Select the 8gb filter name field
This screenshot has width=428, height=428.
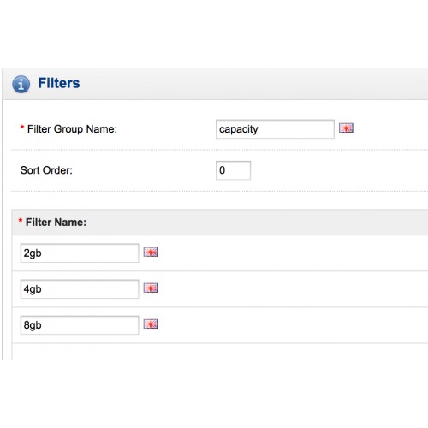pyautogui.click(x=80, y=325)
